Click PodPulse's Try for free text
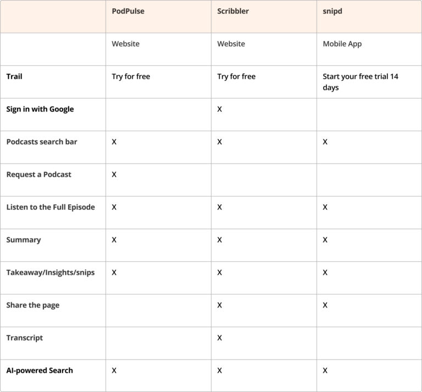Image resolution: width=422 pixels, height=392 pixels. [131, 76]
